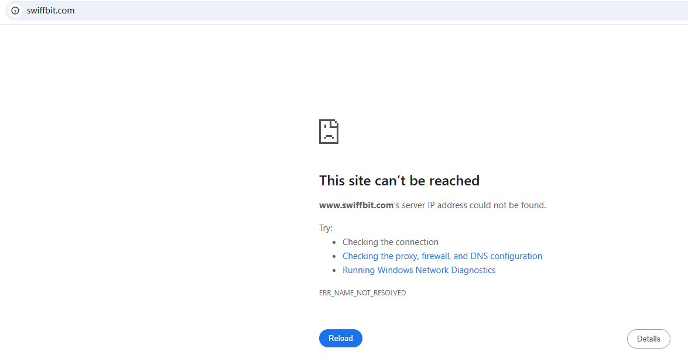Viewport: 688px width, 362px height.
Task: Click the sad page error icon
Action: click(x=329, y=132)
